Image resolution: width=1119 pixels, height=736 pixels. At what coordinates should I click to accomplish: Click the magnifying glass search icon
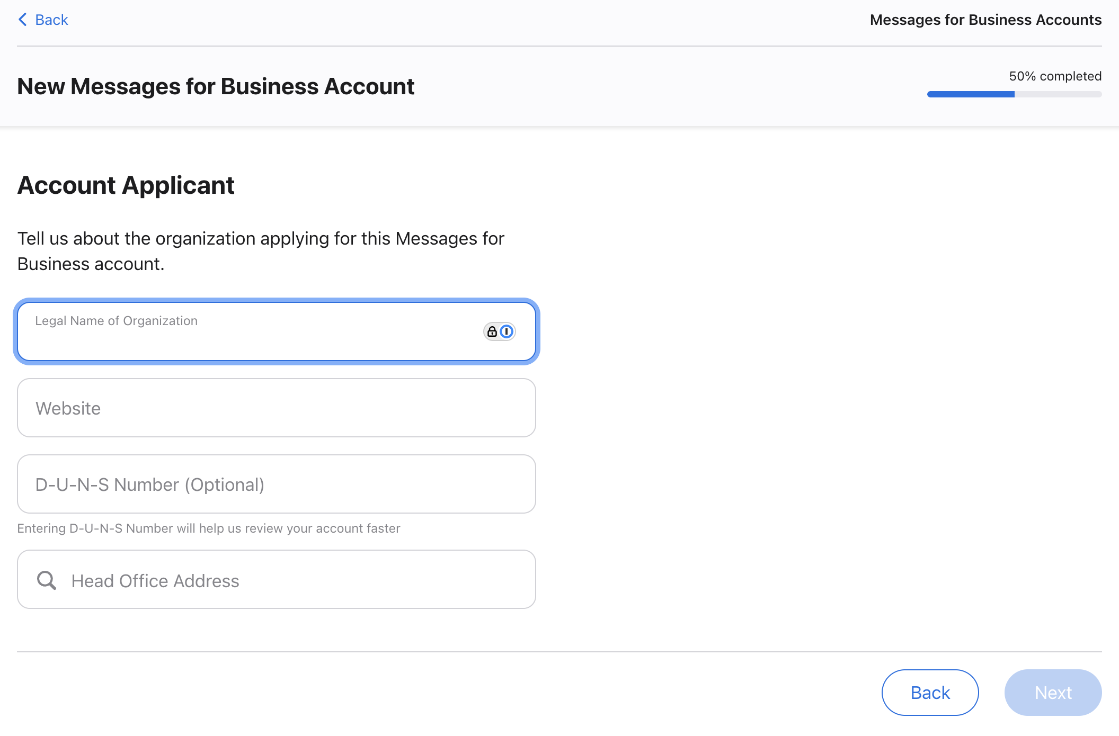point(47,580)
